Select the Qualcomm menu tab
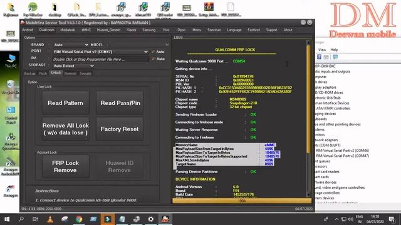The image size is (401, 225). (x=47, y=30)
